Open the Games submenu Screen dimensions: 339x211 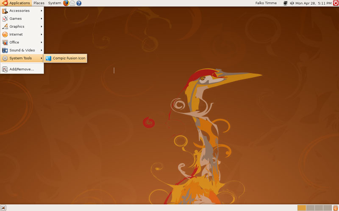click(x=22, y=19)
